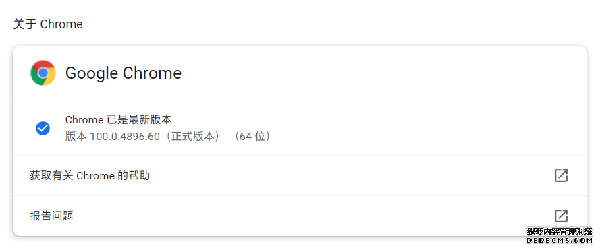Viewport: 600px width, 250px height.
Task: Click the Google Chrome title text
Action: [x=124, y=73]
